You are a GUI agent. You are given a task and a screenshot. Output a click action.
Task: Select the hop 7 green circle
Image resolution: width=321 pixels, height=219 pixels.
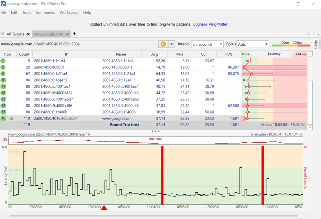[3, 61]
